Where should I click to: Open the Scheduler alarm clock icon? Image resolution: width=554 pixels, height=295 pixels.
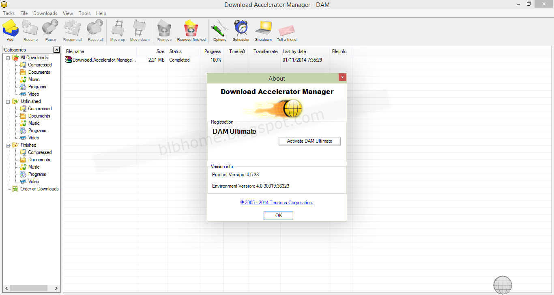241,28
